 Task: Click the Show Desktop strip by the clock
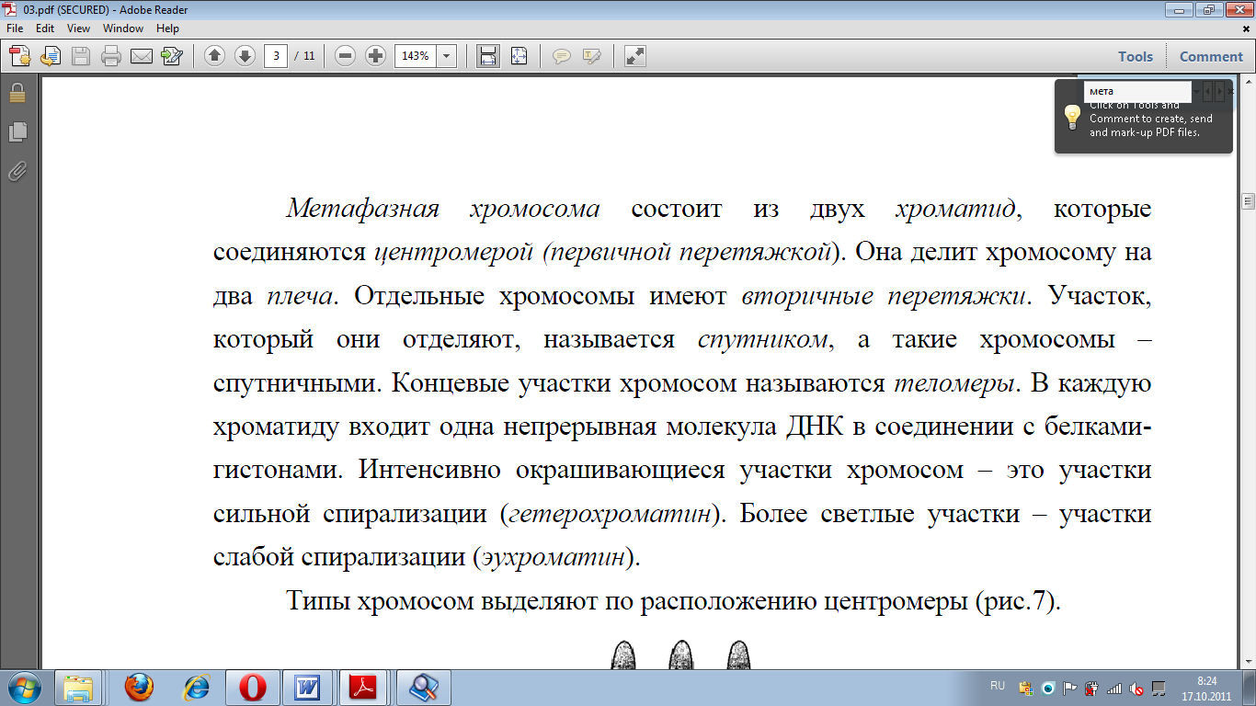point(1250,688)
